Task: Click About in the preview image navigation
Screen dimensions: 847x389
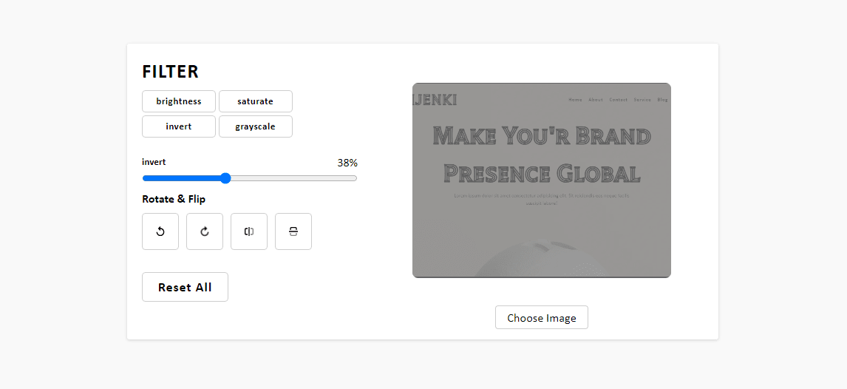Action: [x=596, y=100]
